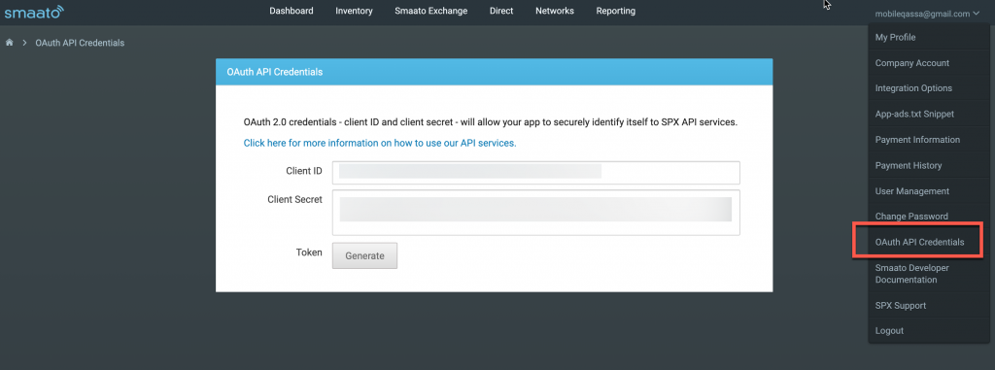
Task: Open SPX Support
Action: click(928, 305)
